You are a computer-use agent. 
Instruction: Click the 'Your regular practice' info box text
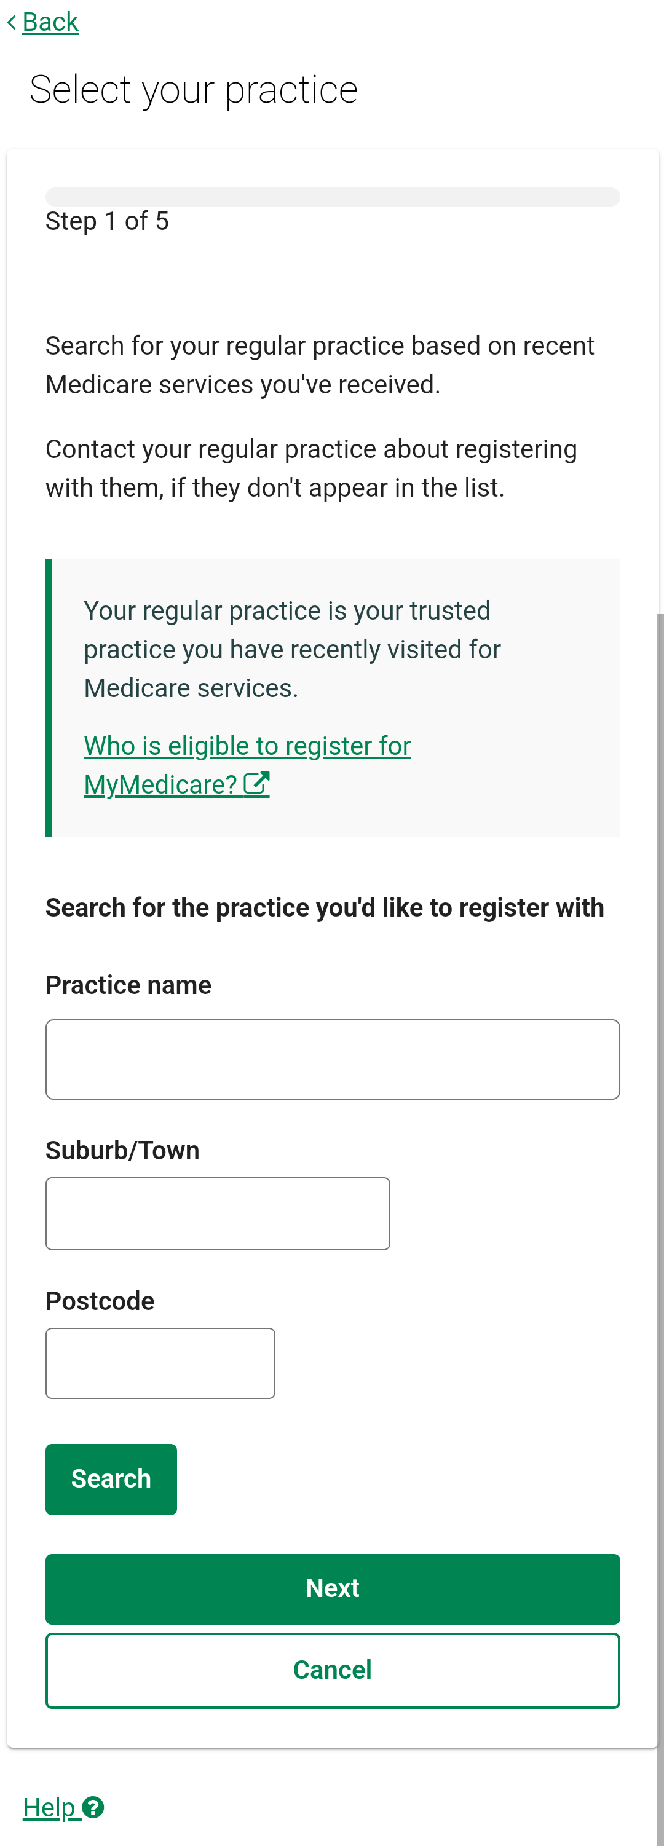click(x=293, y=649)
